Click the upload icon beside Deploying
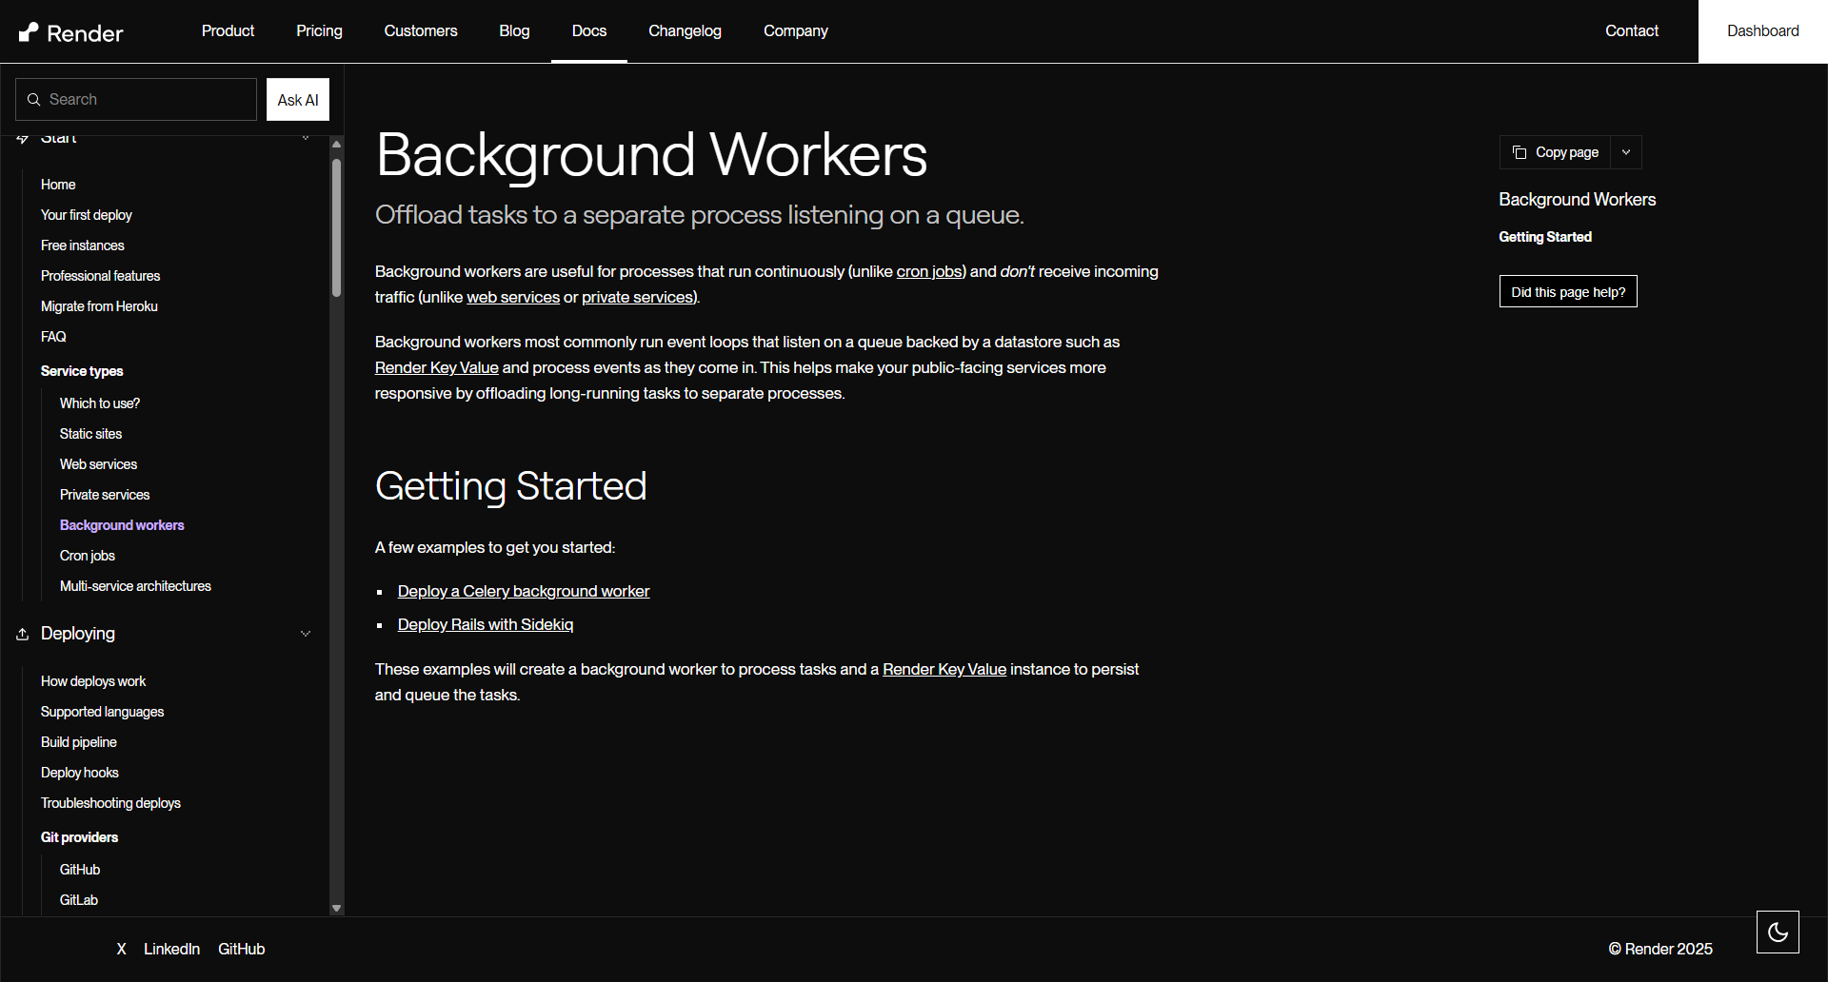1828x982 pixels. (x=23, y=634)
